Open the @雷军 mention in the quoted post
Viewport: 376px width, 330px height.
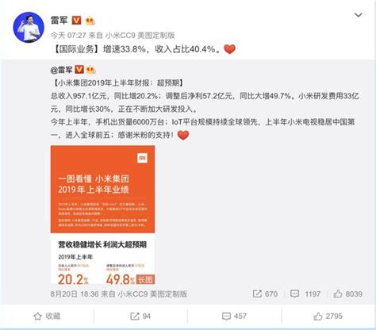point(61,70)
